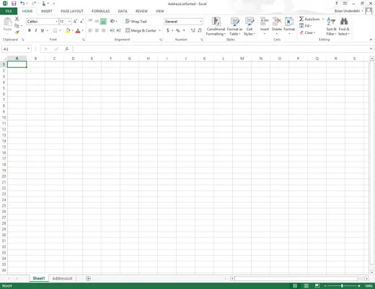This screenshot has width=375, height=289.
Task: Select the AddressList sheet tab
Action: [62, 278]
